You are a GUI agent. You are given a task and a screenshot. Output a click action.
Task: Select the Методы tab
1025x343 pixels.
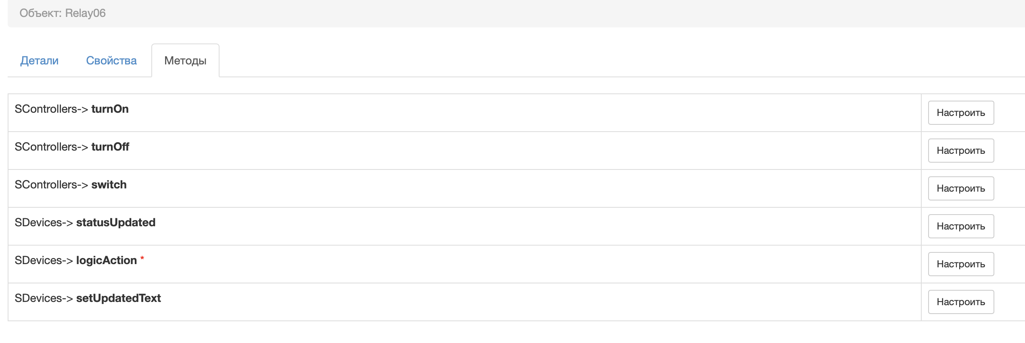pos(185,60)
